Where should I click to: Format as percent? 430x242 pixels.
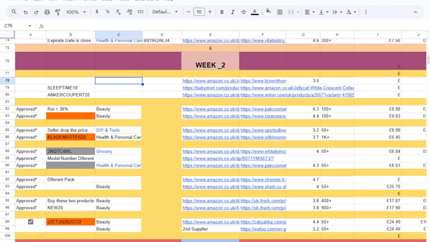(x=107, y=12)
